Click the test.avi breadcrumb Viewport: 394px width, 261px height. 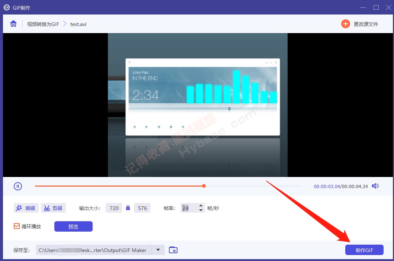click(78, 24)
